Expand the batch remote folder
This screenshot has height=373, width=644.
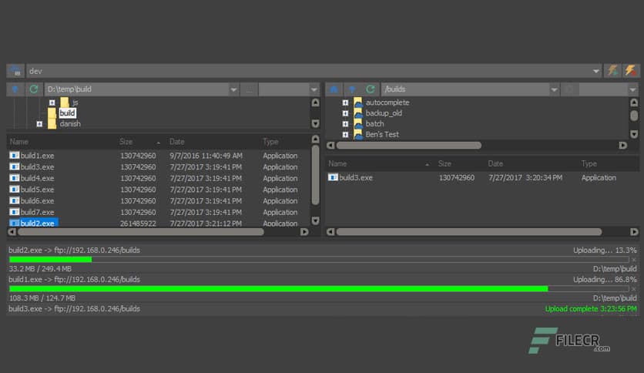pyautogui.click(x=345, y=123)
